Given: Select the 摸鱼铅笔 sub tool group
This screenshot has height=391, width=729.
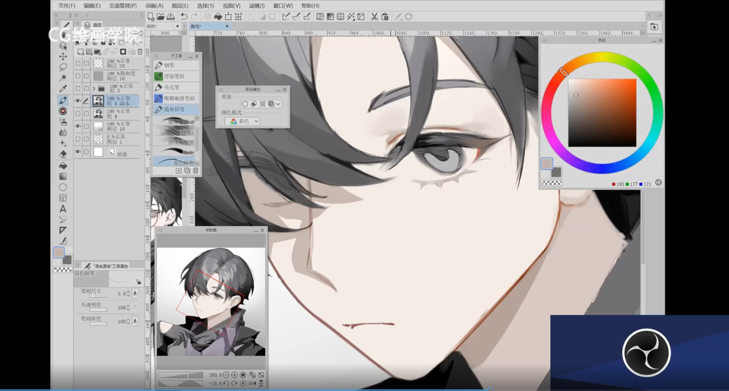Looking at the screenshot, I should (176, 110).
